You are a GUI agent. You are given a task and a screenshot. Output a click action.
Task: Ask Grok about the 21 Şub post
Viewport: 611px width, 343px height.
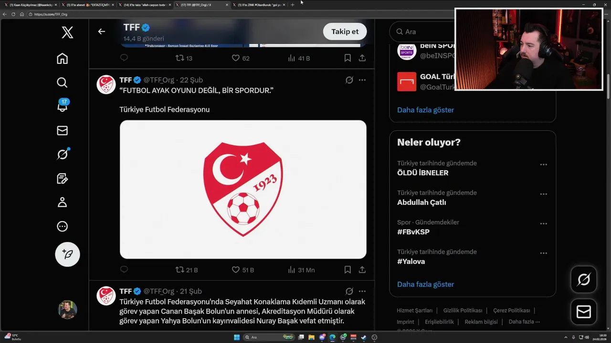pos(349,291)
